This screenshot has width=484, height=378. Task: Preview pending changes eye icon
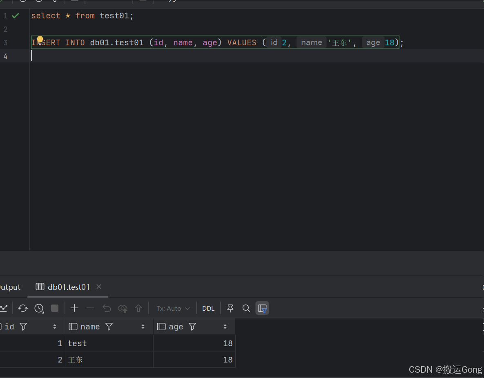[123, 308]
